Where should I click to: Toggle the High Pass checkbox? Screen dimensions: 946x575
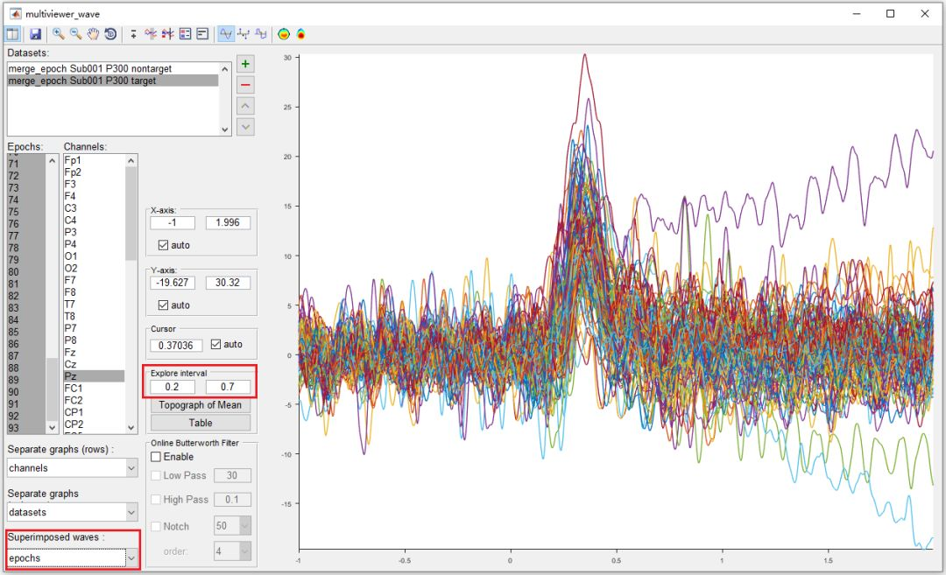click(x=156, y=500)
